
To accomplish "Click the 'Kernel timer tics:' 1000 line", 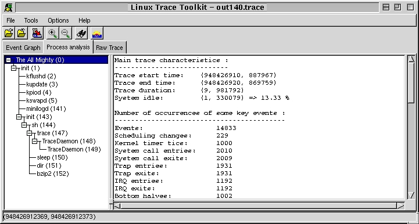I will point(173,143).
